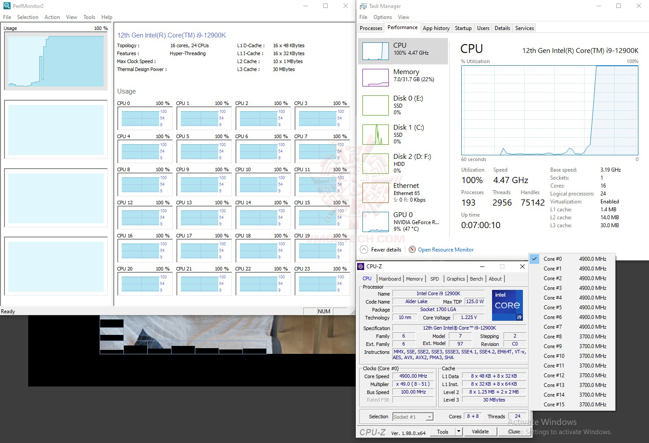649x443 pixels.
Task: Switch to the App history tab
Action: pyautogui.click(x=436, y=28)
